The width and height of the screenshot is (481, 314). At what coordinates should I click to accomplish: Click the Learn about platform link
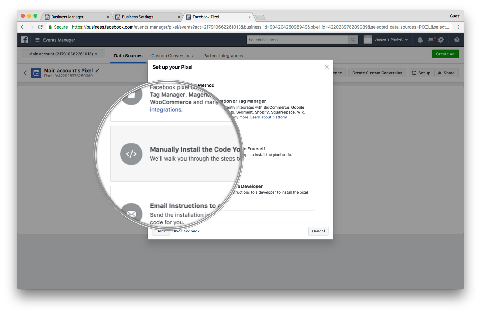[x=268, y=117]
